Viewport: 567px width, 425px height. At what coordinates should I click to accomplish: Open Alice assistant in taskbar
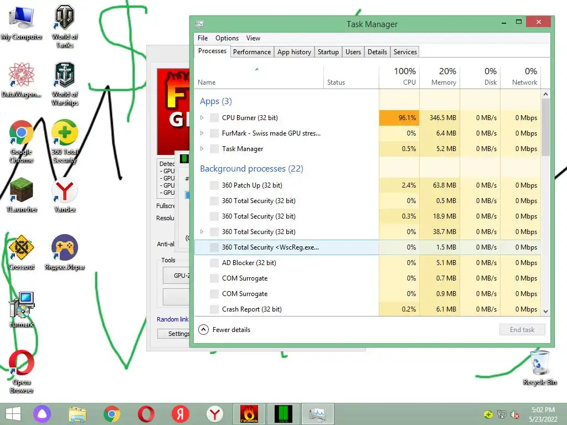pyautogui.click(x=42, y=414)
